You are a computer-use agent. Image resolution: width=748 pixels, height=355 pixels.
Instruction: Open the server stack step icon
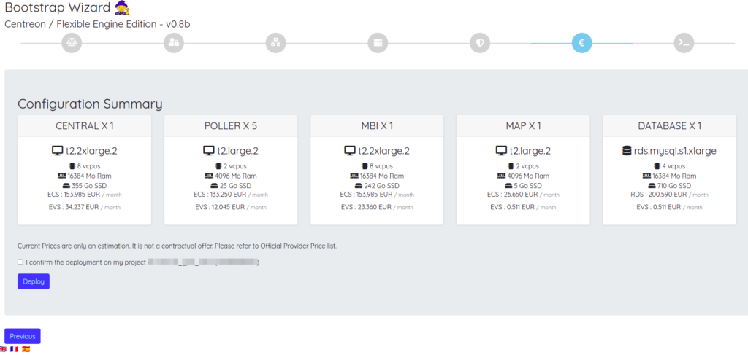[378, 43]
